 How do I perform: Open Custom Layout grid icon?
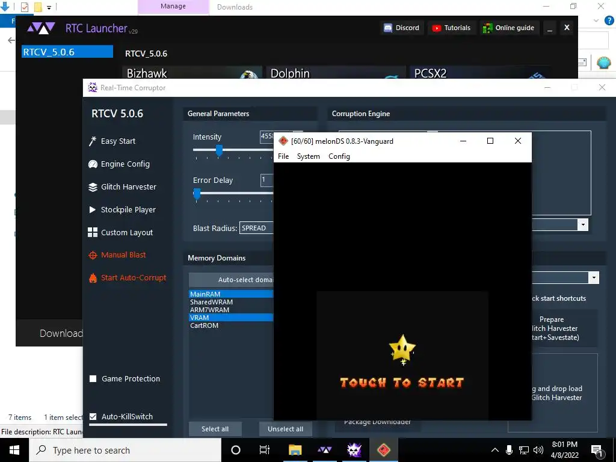pyautogui.click(x=93, y=232)
